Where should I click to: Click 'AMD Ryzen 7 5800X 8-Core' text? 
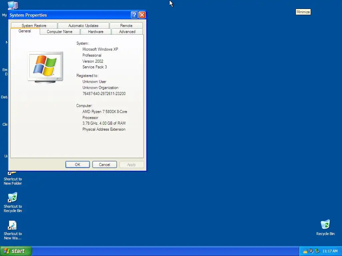(105, 112)
